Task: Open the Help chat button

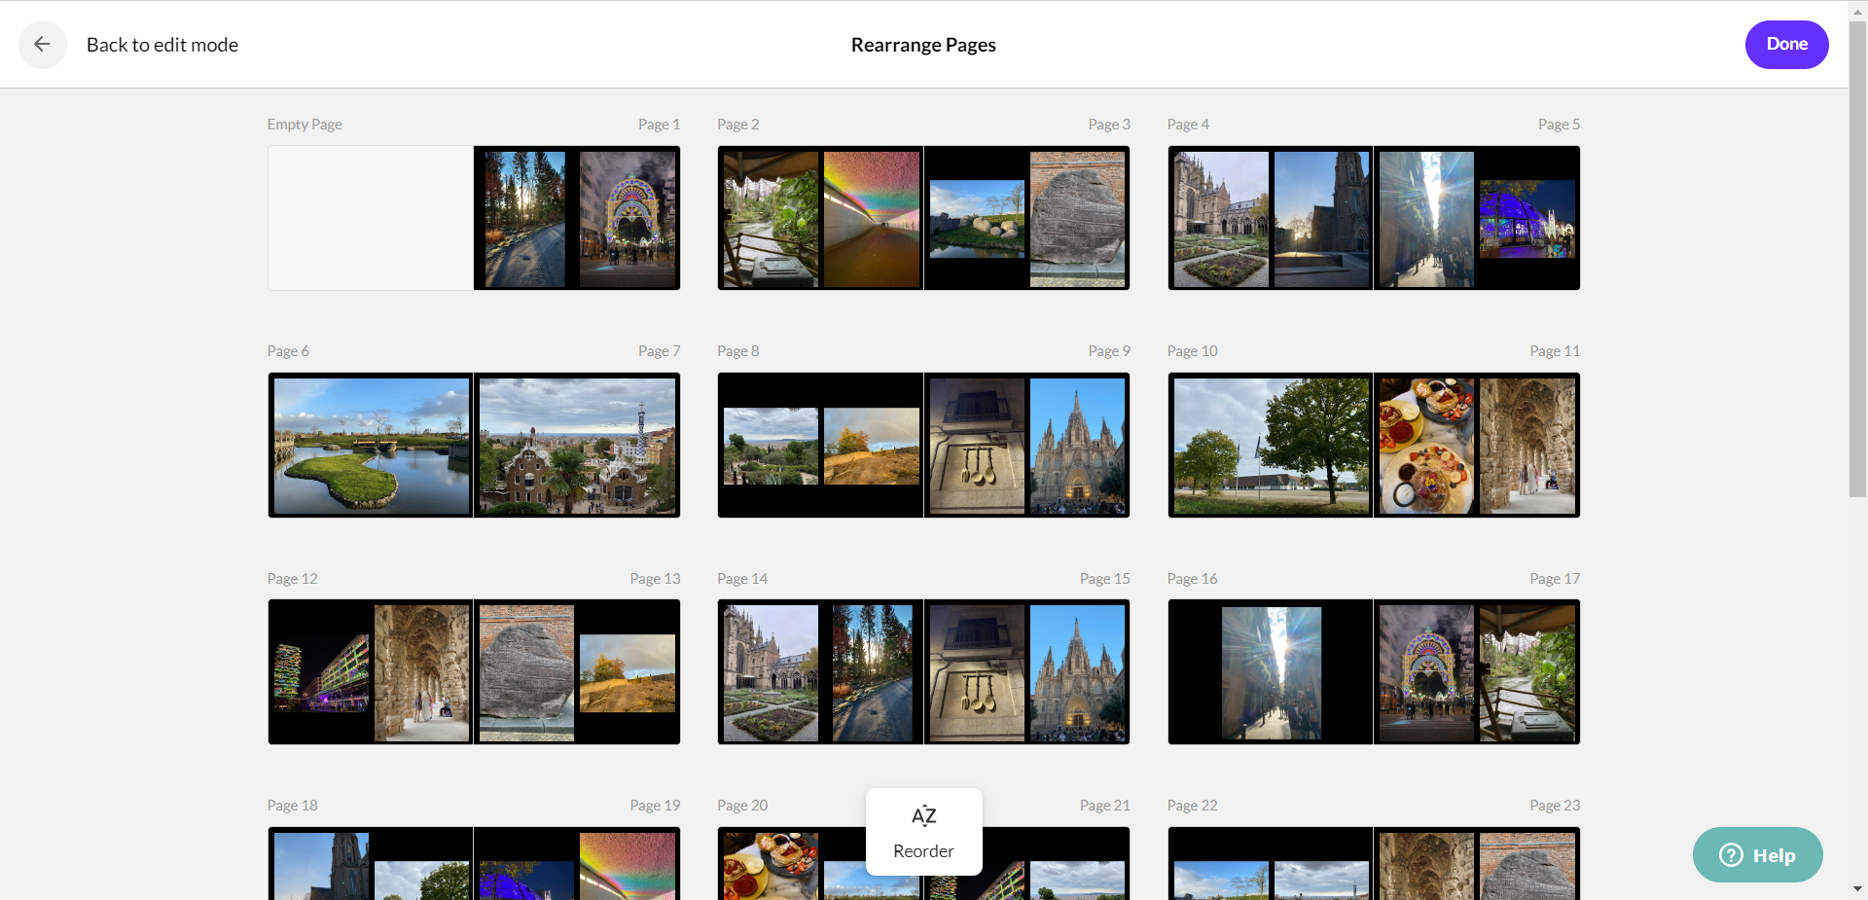Action: click(x=1757, y=855)
